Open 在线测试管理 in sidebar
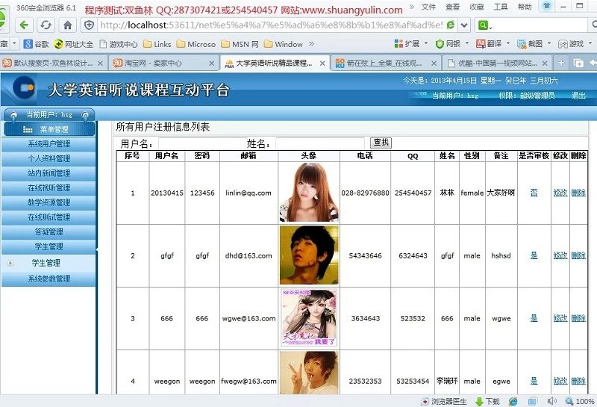The width and height of the screenshot is (597, 407). [x=49, y=217]
